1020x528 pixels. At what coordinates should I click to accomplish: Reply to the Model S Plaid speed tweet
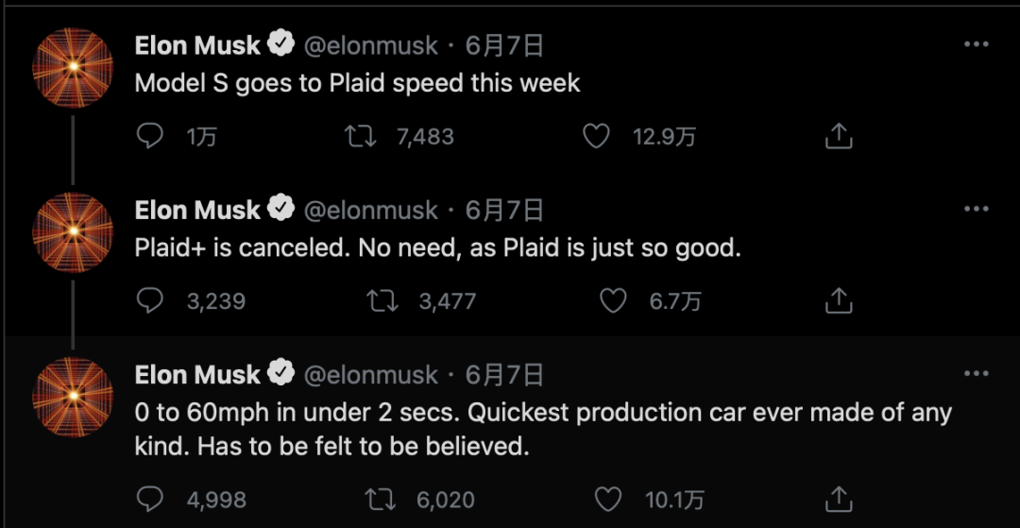click(x=151, y=137)
